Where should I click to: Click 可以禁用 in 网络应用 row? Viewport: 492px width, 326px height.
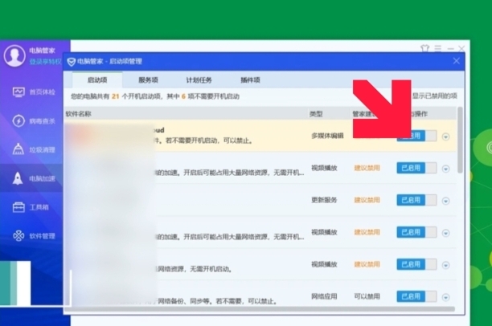coord(367,296)
